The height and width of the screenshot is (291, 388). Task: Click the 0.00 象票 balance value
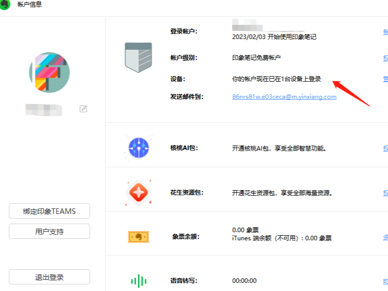point(245,230)
